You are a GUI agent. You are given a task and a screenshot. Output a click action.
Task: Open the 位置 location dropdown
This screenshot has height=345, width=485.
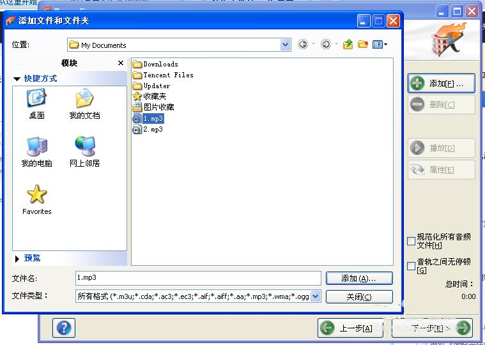click(x=285, y=45)
